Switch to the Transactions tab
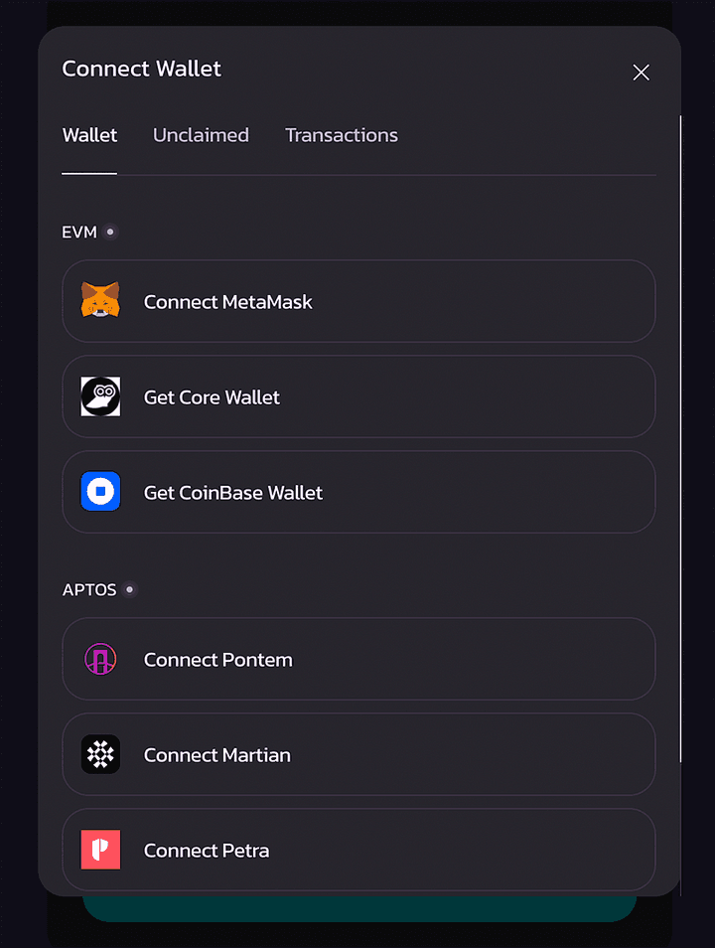The height and width of the screenshot is (948, 715). [x=342, y=135]
